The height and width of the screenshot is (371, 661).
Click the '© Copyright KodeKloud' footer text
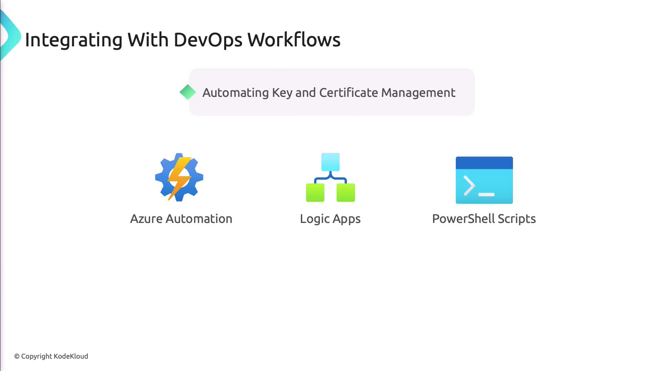click(51, 356)
